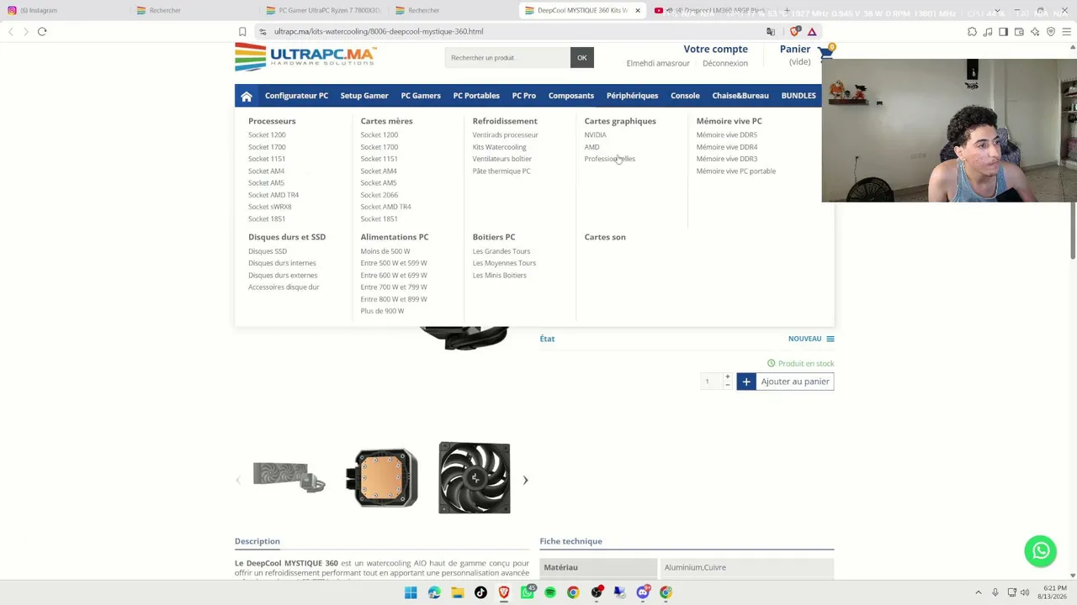This screenshot has width=1077, height=605.
Task: Click the translate page icon
Action: 771,32
